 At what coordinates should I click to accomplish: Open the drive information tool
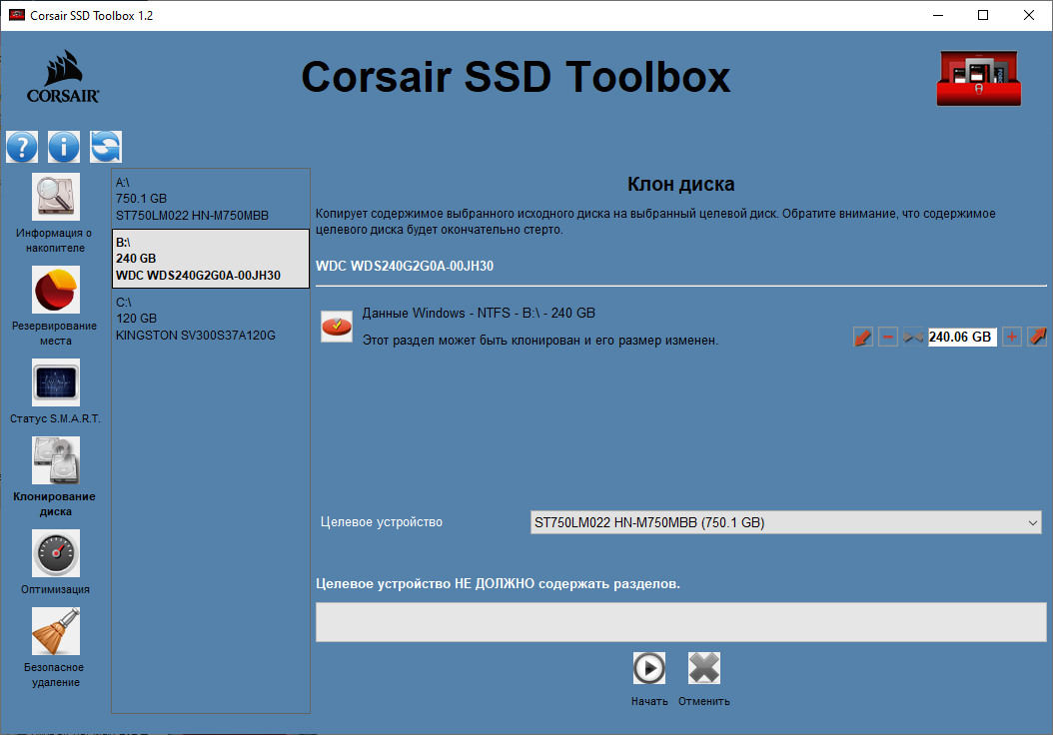click(56, 197)
